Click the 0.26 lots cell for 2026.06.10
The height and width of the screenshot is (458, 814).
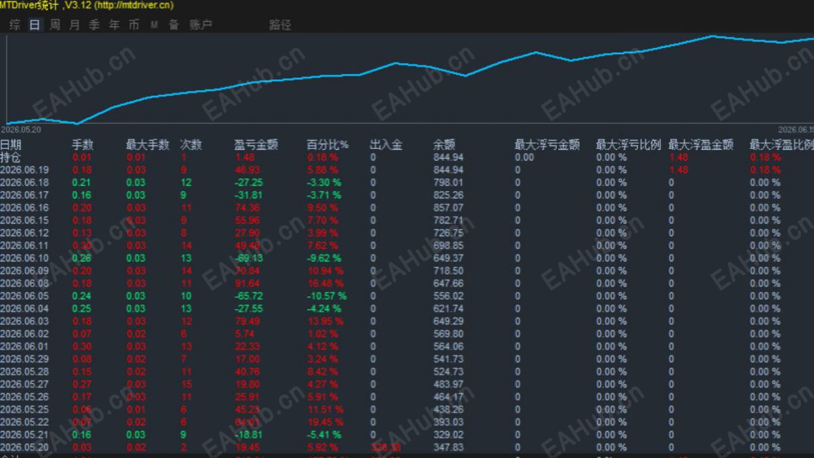point(81,258)
